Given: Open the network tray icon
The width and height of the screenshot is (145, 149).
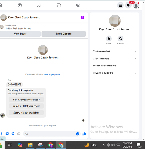Looking at the screenshot, I should pos(118,145).
